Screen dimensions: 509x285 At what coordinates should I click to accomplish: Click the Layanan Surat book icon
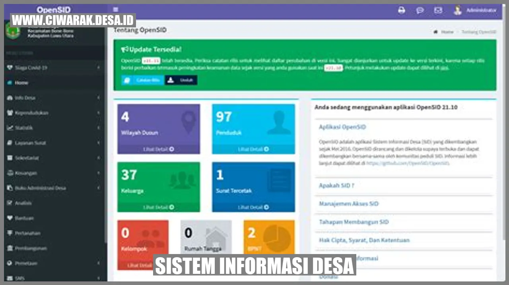[10, 143]
